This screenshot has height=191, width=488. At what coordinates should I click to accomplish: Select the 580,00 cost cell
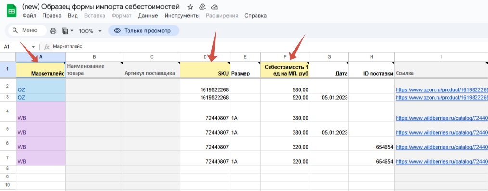pos(285,86)
